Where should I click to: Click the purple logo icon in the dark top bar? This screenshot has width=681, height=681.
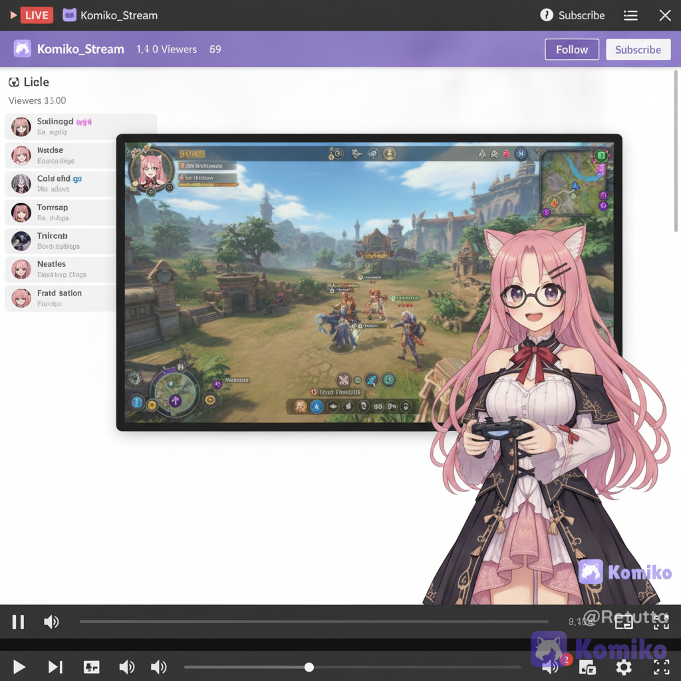(69, 15)
